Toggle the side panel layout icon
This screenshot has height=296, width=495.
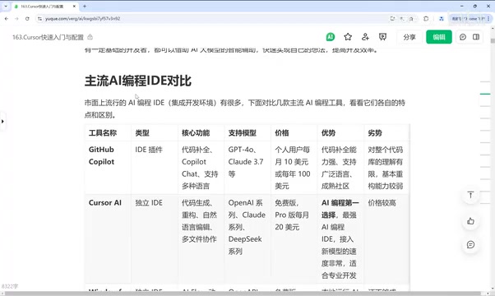(x=476, y=37)
